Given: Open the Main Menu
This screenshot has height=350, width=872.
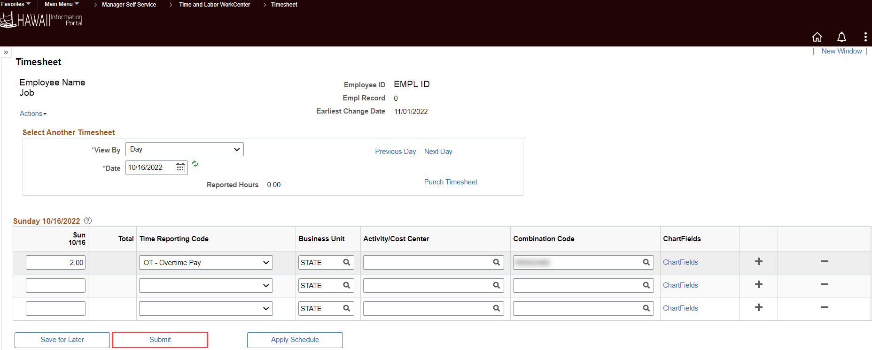Looking at the screenshot, I should [62, 4].
